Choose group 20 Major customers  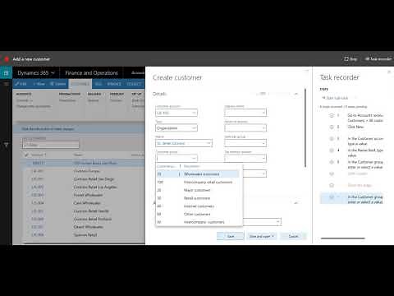click(198, 190)
